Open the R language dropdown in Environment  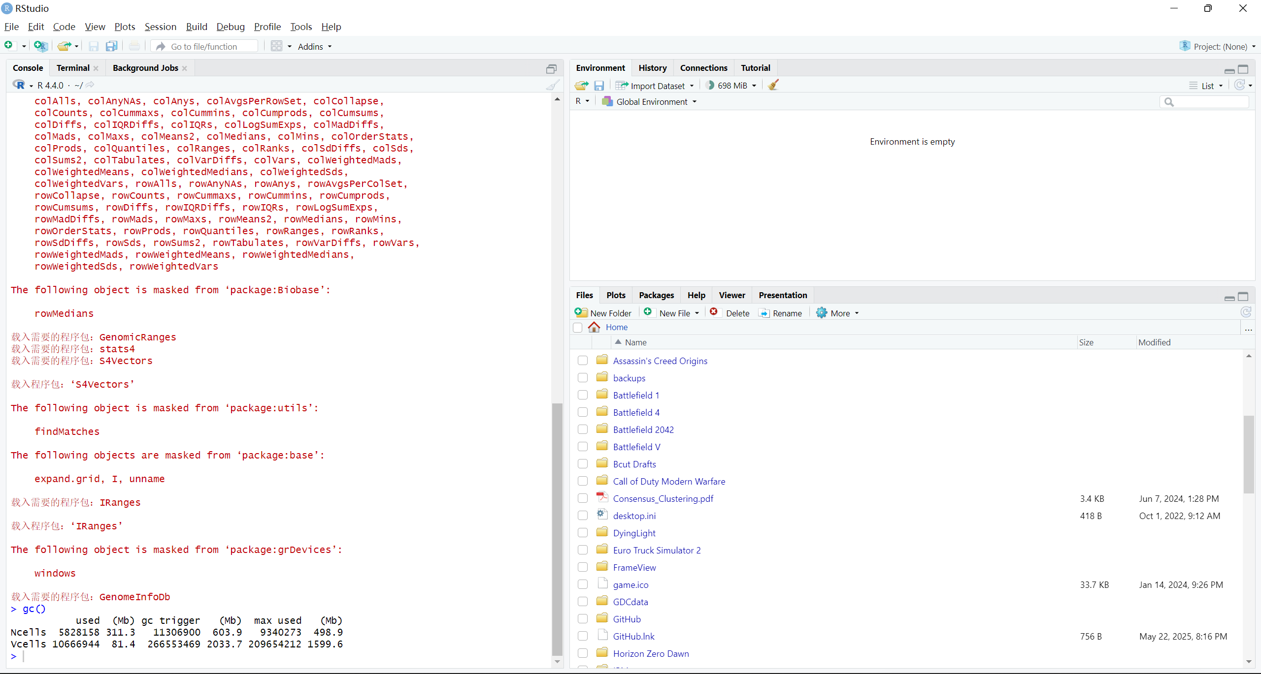[x=582, y=101]
